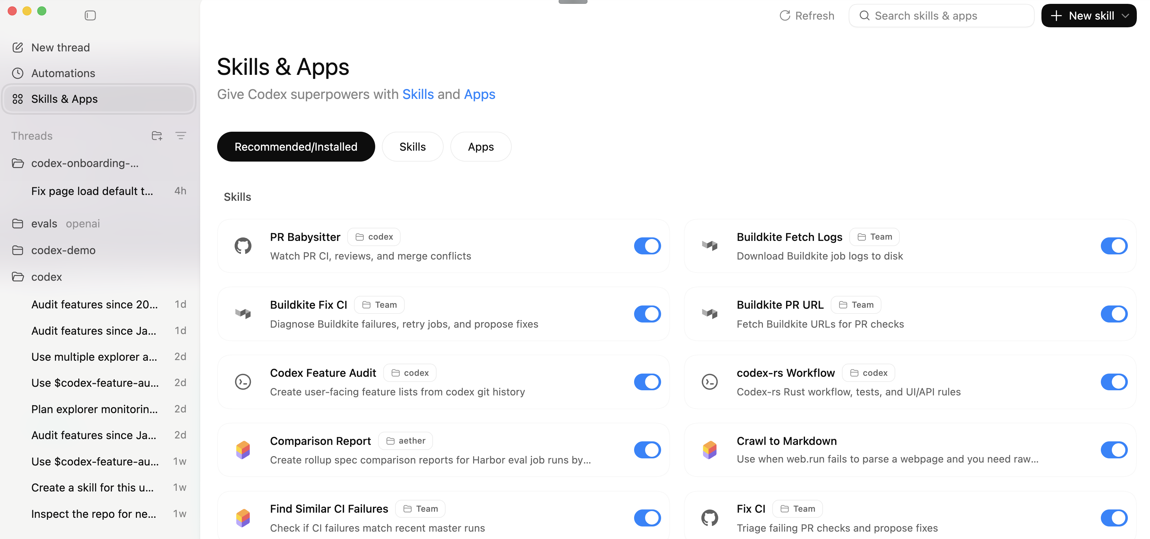1150x539 pixels.
Task: Toggle off Crawl to Markdown
Action: coord(1114,450)
